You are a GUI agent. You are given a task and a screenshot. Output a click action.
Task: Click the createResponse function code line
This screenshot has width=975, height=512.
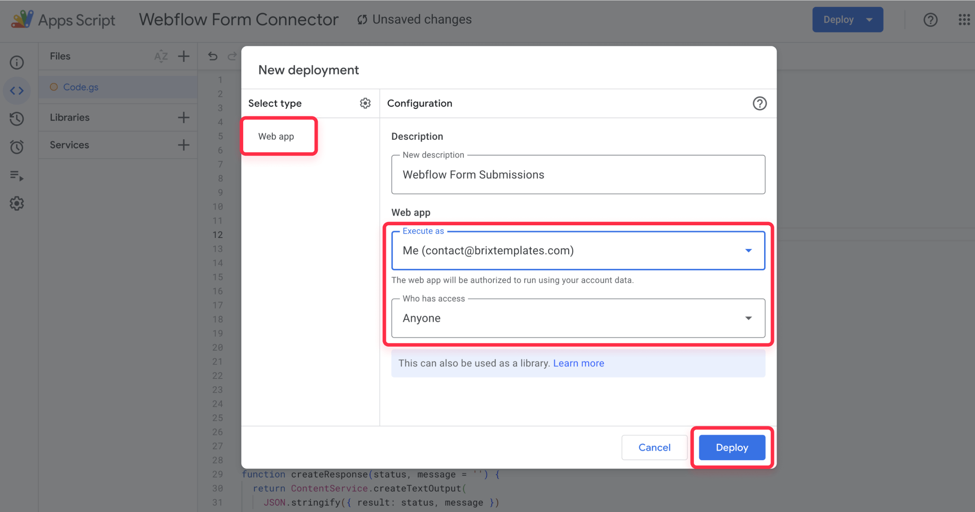[371, 474]
